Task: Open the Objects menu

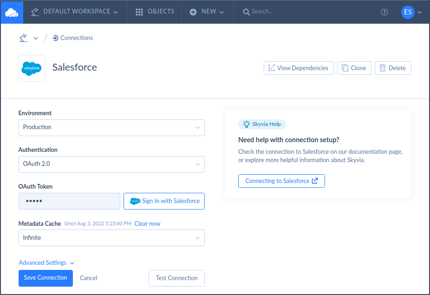Action: coord(155,12)
